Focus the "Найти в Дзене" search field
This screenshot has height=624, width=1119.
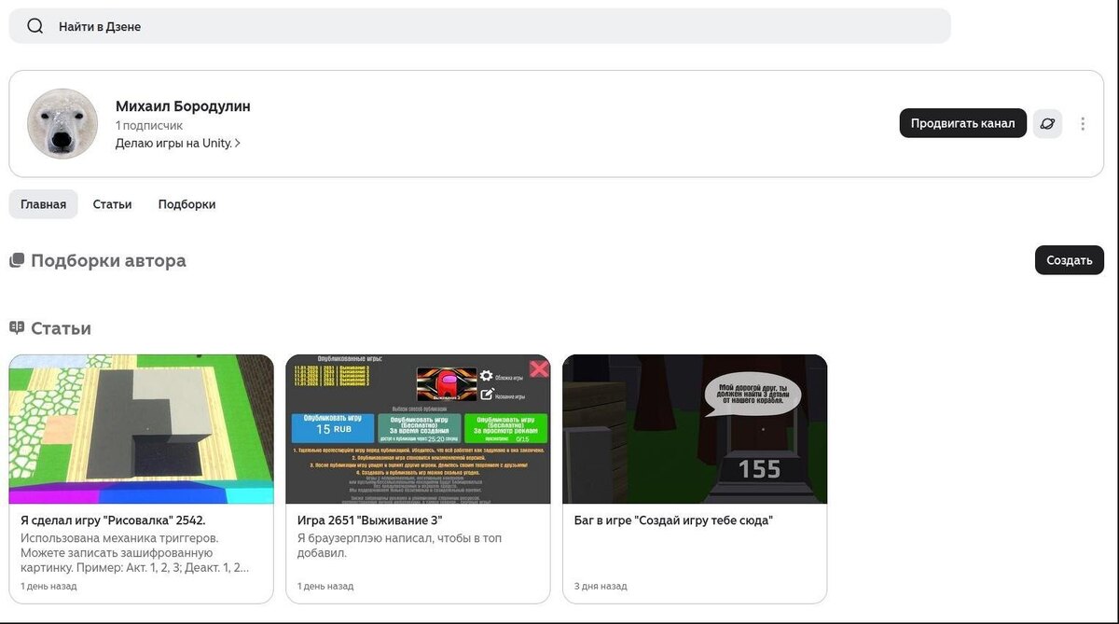(479, 26)
